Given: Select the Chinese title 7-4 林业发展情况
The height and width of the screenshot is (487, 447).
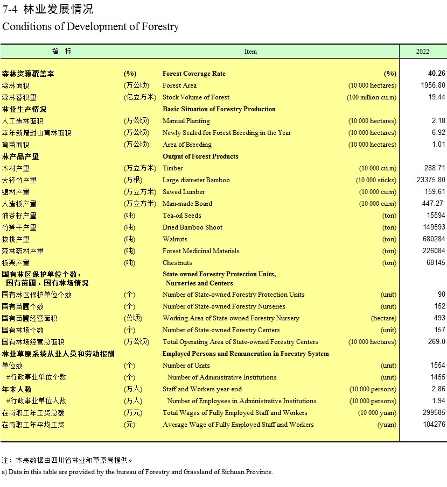Looking at the screenshot, I should (x=48, y=9).
